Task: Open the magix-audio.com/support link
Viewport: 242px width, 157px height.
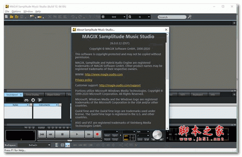Action: pyautogui.click(x=120, y=85)
